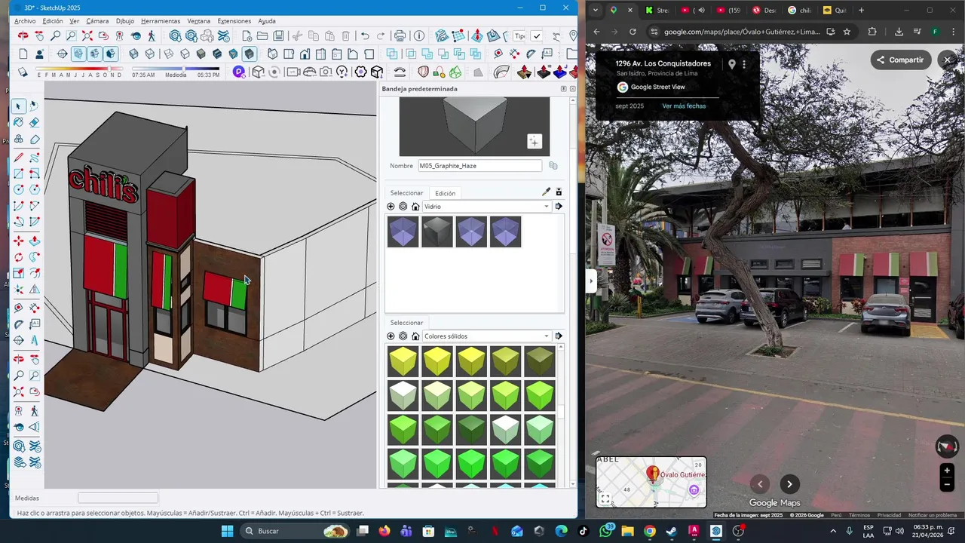Click the Print icon in top toolbar
965x543 pixels.
point(400,35)
